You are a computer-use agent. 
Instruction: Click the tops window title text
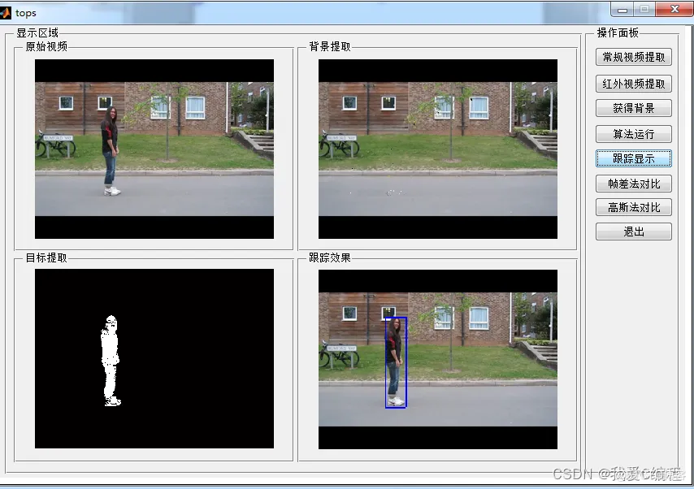pos(26,13)
